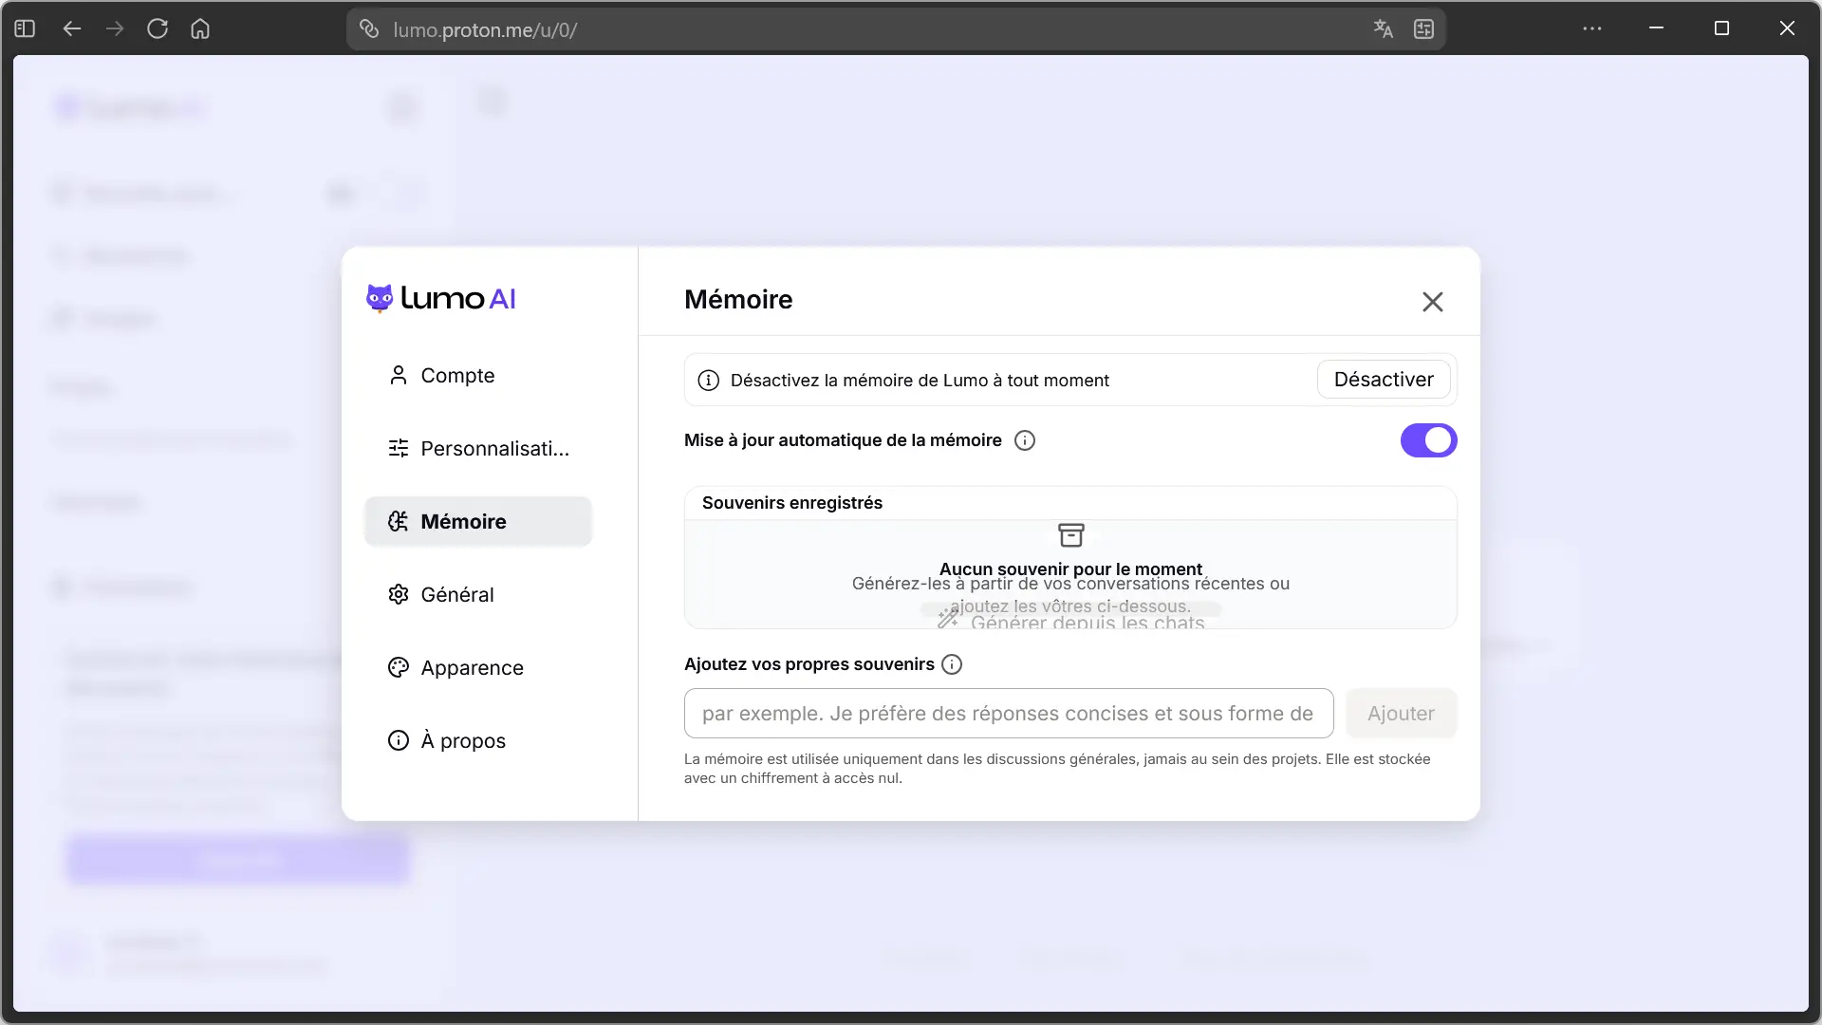1822x1025 pixels.
Task: Click the site info icon in address bar
Action: tap(369, 29)
